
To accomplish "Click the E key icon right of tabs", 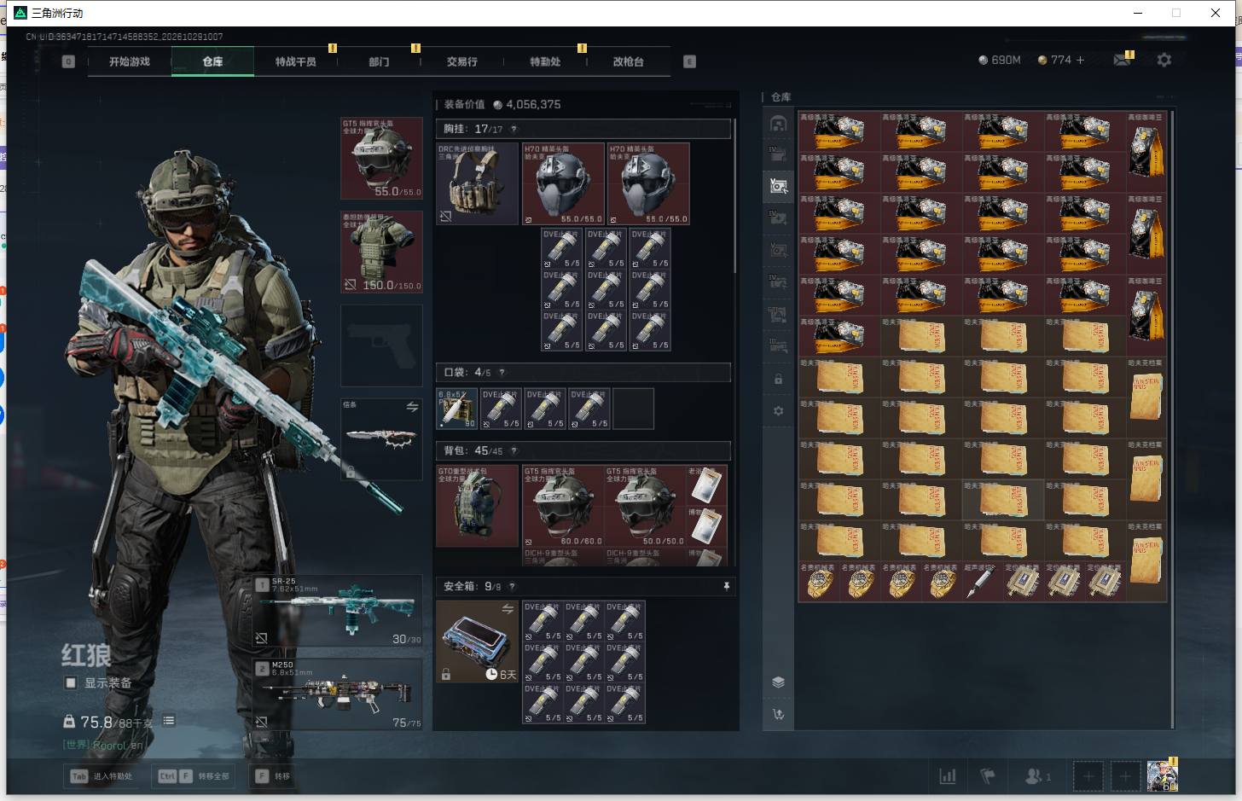I will pos(689,61).
